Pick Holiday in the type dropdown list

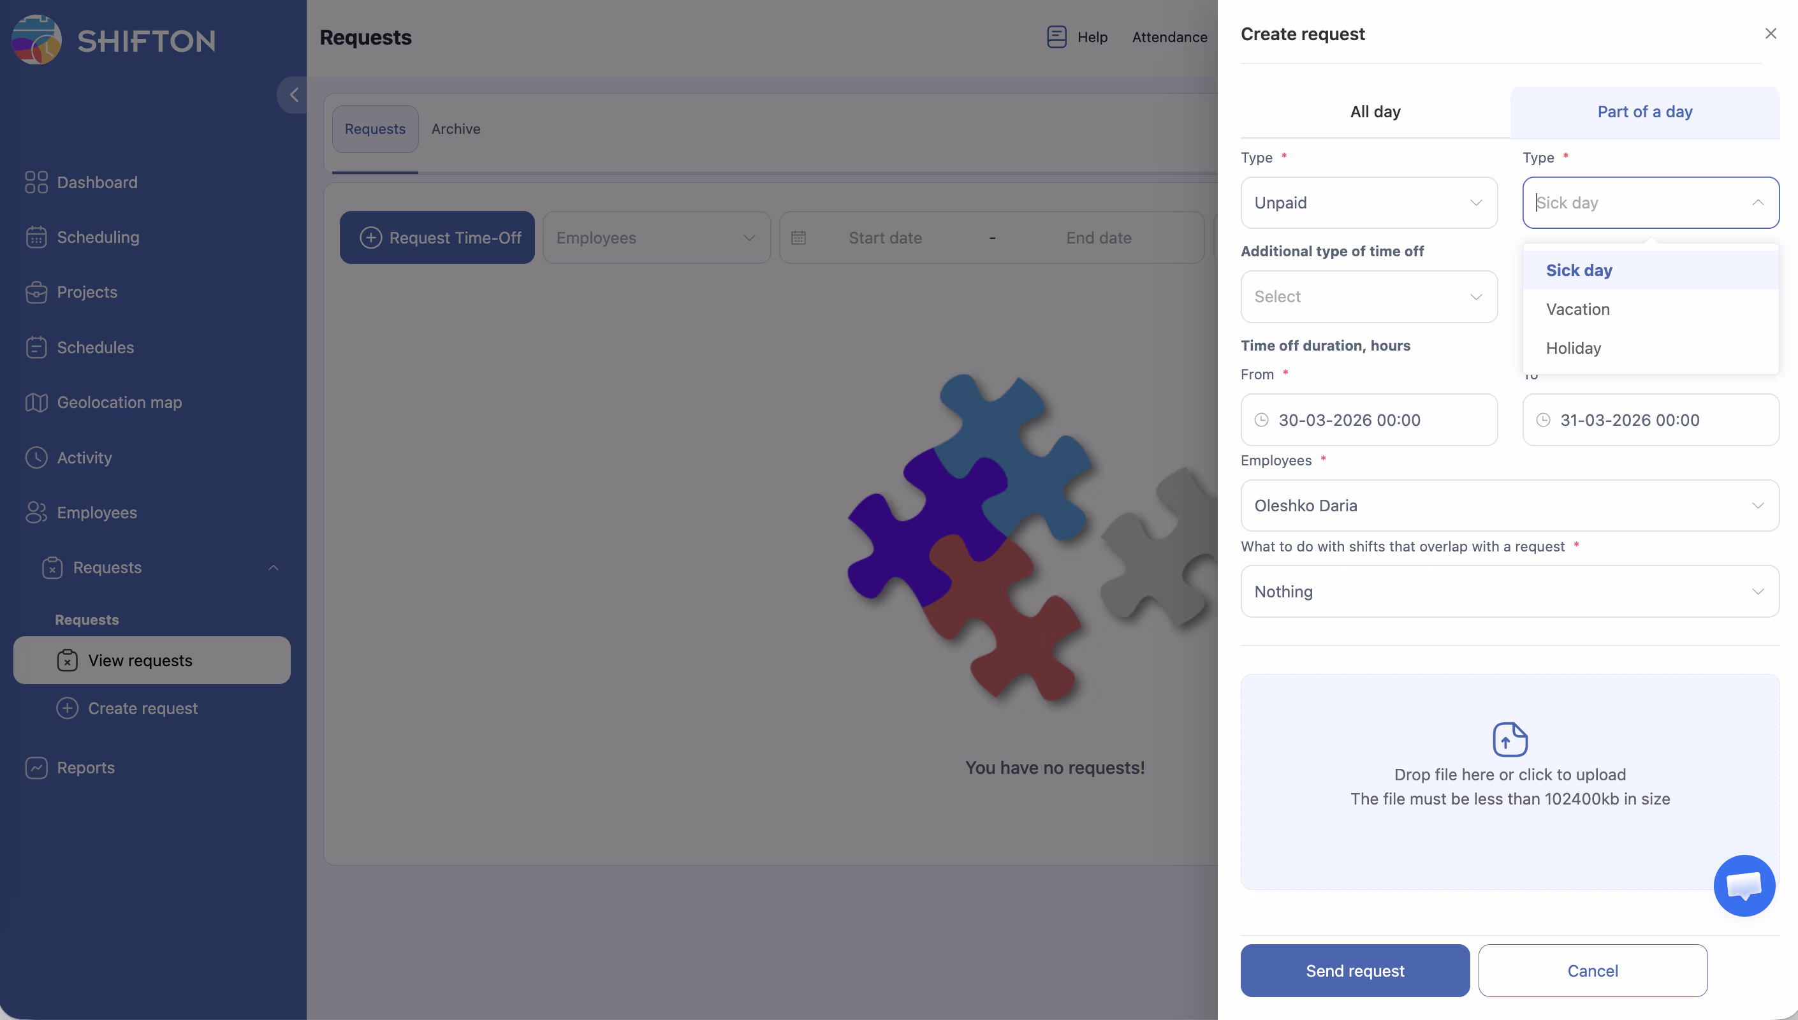click(x=1573, y=348)
